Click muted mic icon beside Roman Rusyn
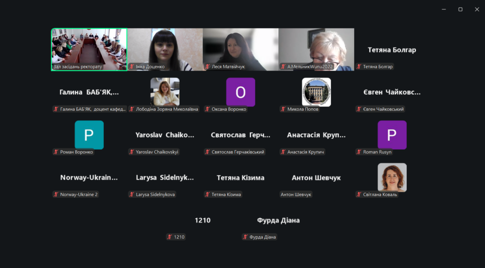 pyautogui.click(x=359, y=152)
